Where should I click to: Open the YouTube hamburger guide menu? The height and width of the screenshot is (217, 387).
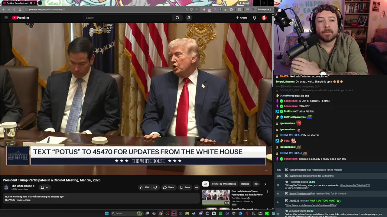tap(6, 18)
